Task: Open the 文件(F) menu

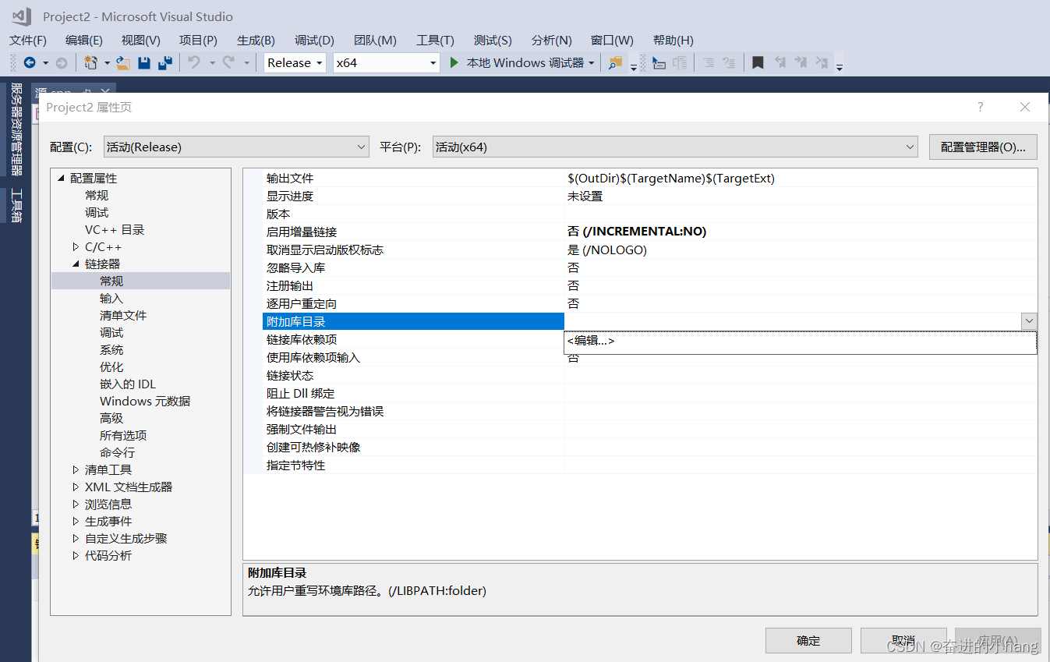Action: click(28, 41)
